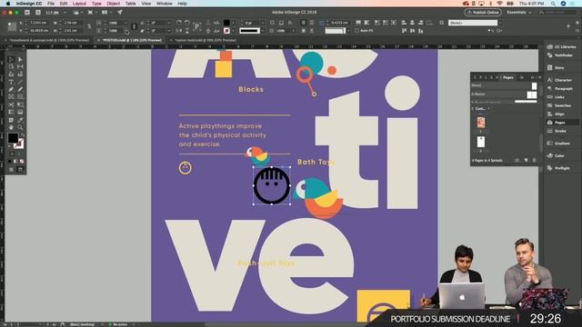Viewport: 582px width, 327px height.
Task: Switch to the third document tab
Action: tap(205, 40)
